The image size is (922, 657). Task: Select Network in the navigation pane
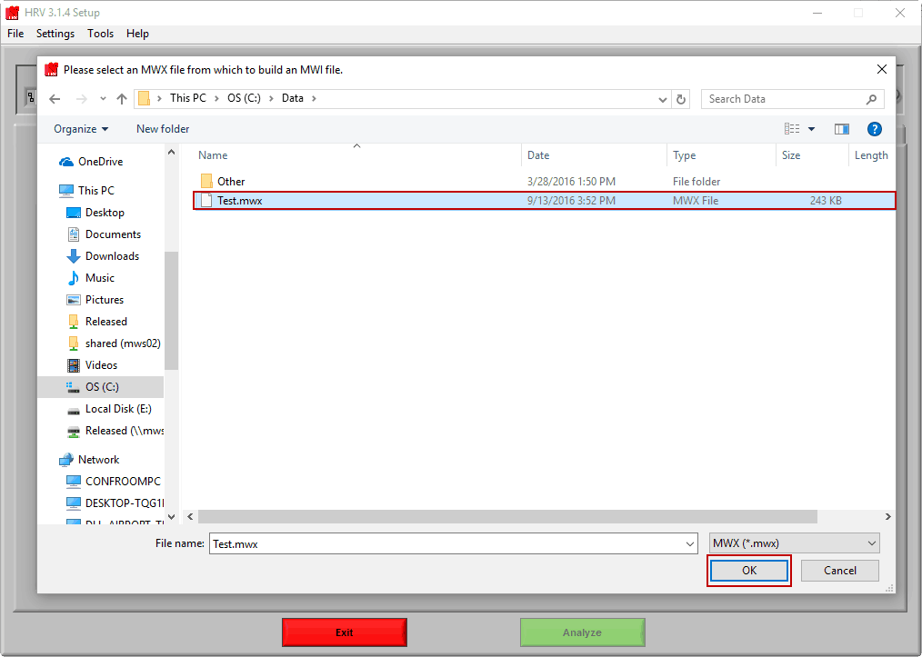click(x=99, y=460)
